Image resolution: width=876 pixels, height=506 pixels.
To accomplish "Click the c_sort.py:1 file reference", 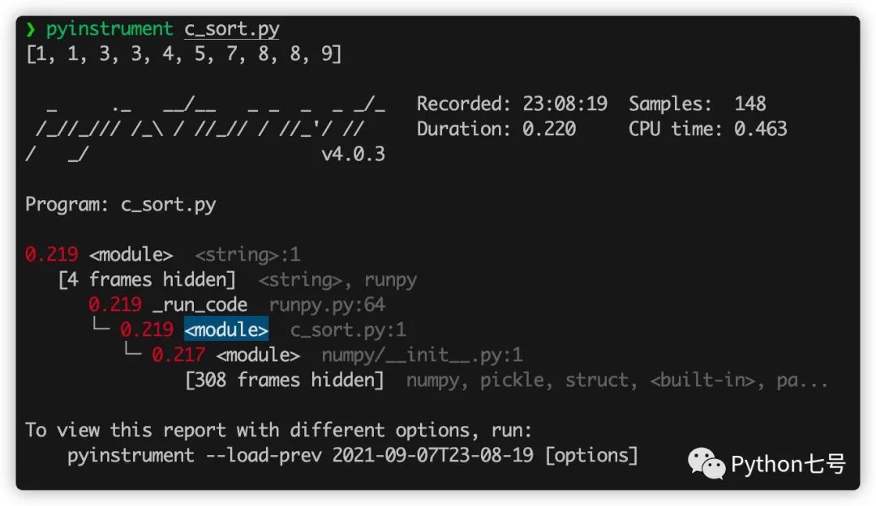I will click(x=348, y=330).
